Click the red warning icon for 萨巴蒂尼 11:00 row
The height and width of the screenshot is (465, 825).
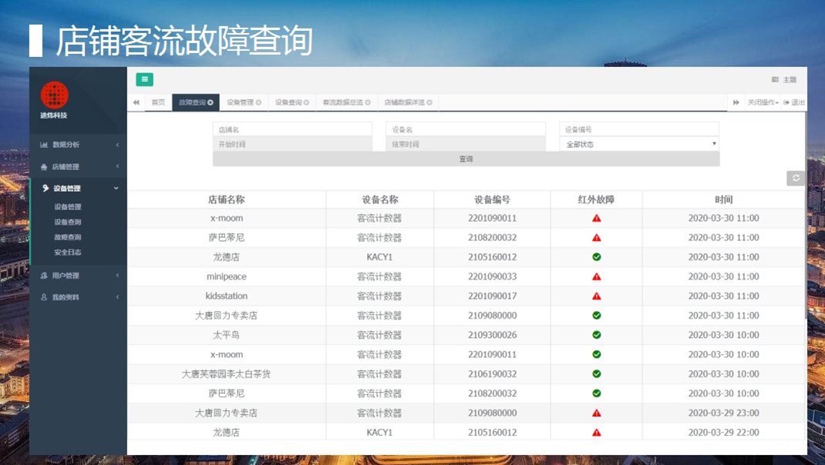click(596, 237)
